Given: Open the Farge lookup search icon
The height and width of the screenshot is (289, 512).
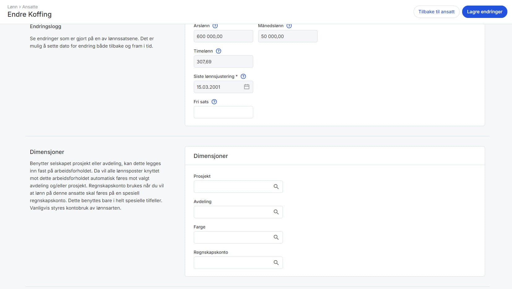Looking at the screenshot, I should pyautogui.click(x=276, y=237).
